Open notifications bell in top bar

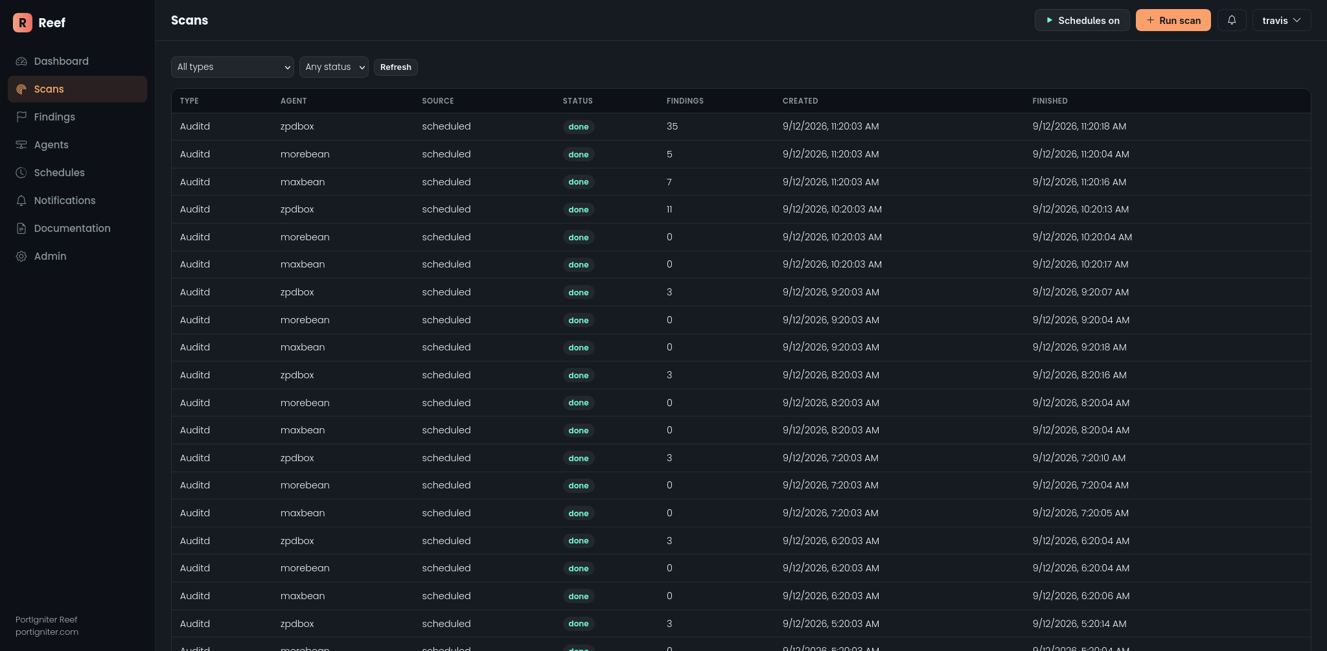(x=1232, y=20)
